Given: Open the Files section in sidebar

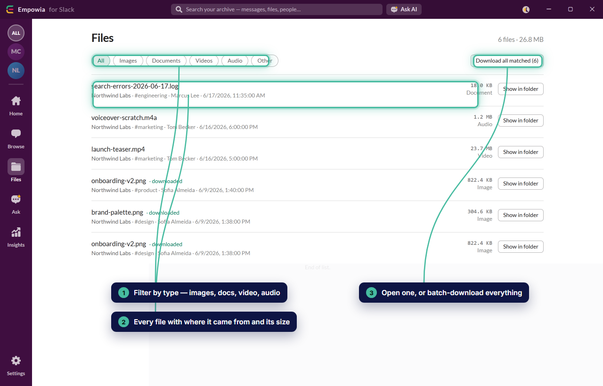Looking at the screenshot, I should tap(16, 171).
